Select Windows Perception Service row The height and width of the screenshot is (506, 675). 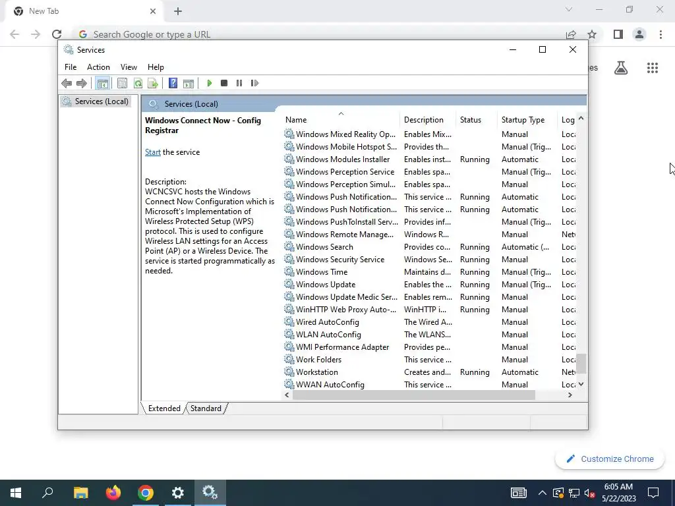pyautogui.click(x=430, y=172)
